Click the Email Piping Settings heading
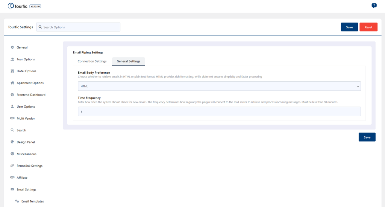 (88, 52)
